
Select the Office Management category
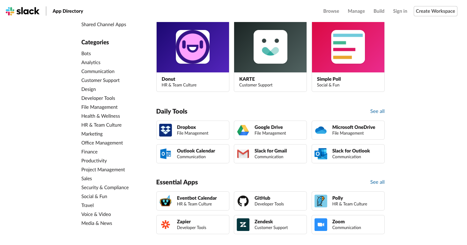102,143
